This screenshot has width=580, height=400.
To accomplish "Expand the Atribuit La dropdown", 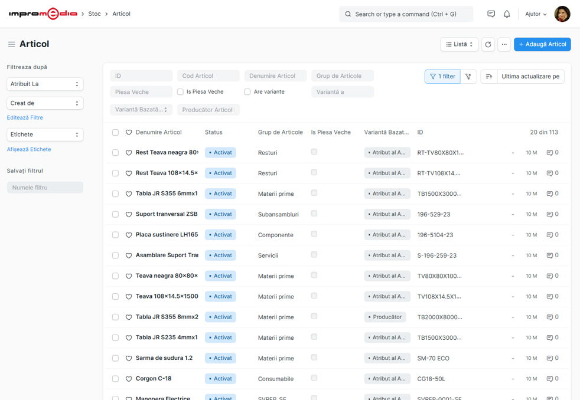I will 45,84.
